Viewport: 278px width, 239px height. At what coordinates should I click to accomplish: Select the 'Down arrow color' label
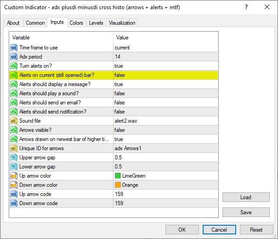click(x=39, y=185)
